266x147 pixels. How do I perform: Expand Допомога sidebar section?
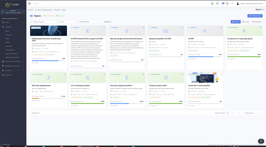tap(13, 75)
